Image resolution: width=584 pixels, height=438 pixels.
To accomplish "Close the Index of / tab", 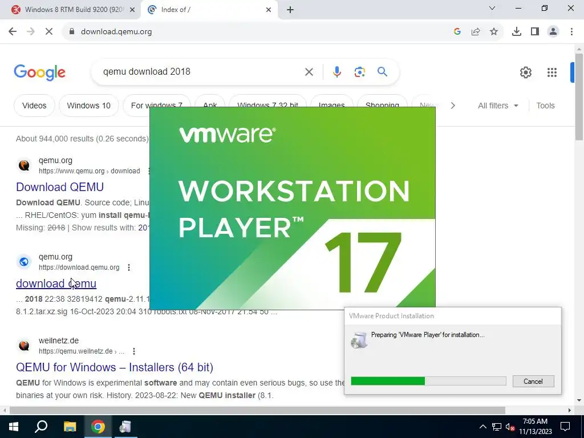I will click(269, 10).
